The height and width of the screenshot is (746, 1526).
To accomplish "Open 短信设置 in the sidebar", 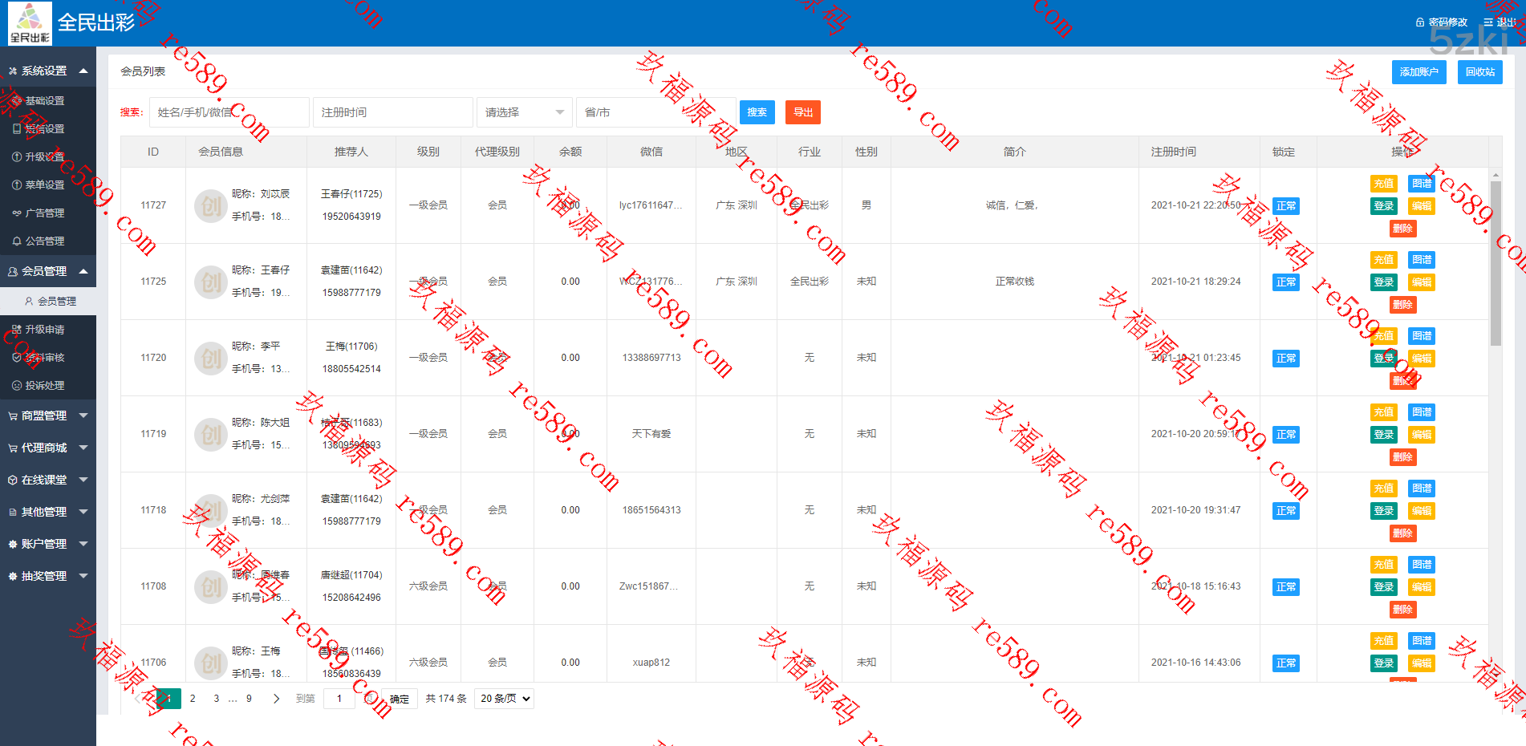I will click(44, 129).
